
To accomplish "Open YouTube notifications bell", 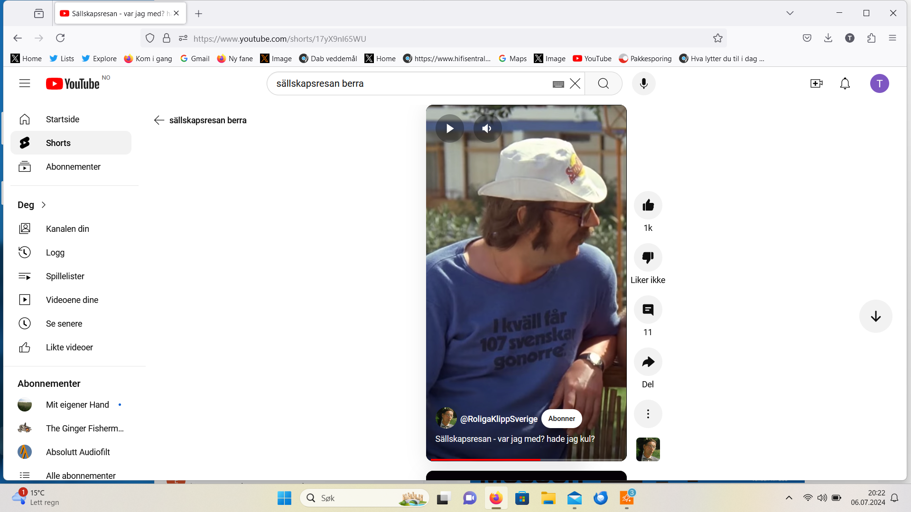I will (845, 83).
